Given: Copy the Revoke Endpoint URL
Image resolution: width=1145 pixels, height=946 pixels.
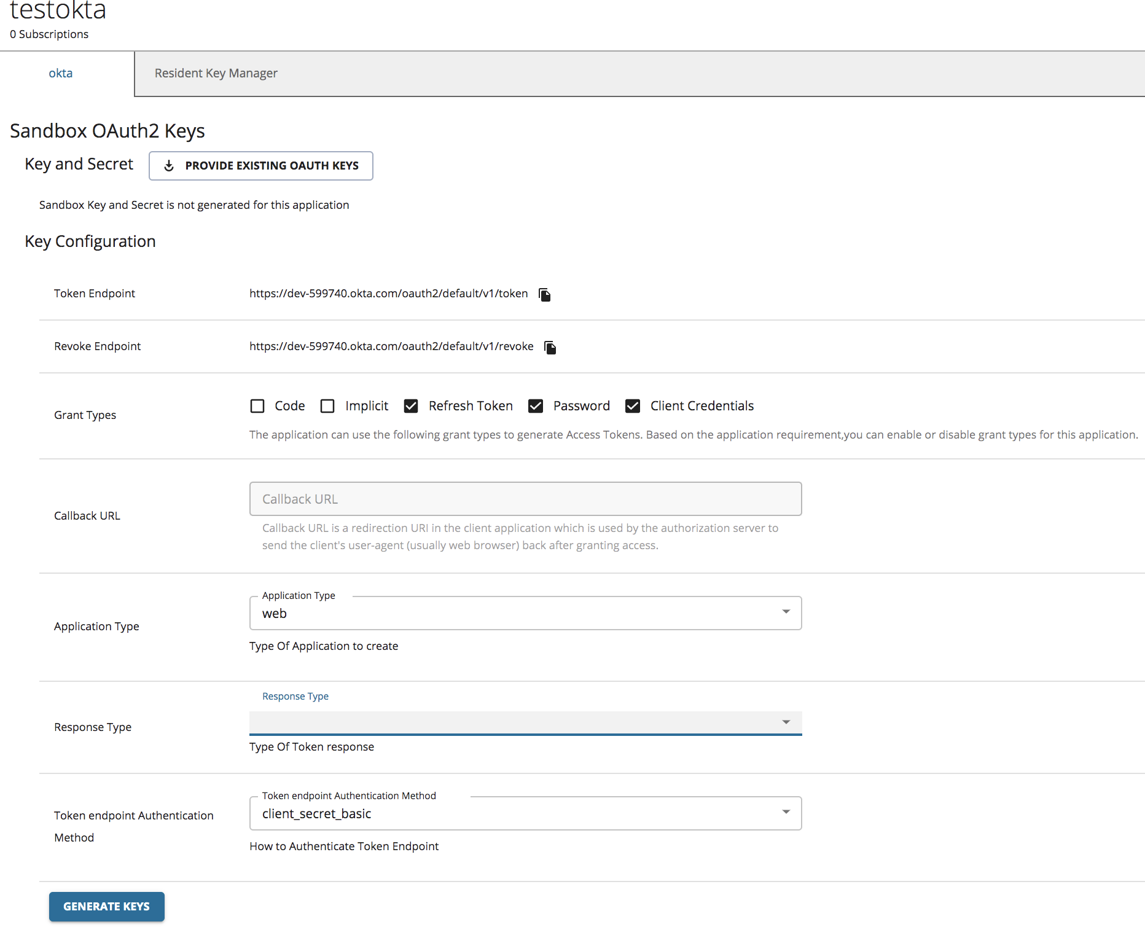Looking at the screenshot, I should pyautogui.click(x=550, y=347).
